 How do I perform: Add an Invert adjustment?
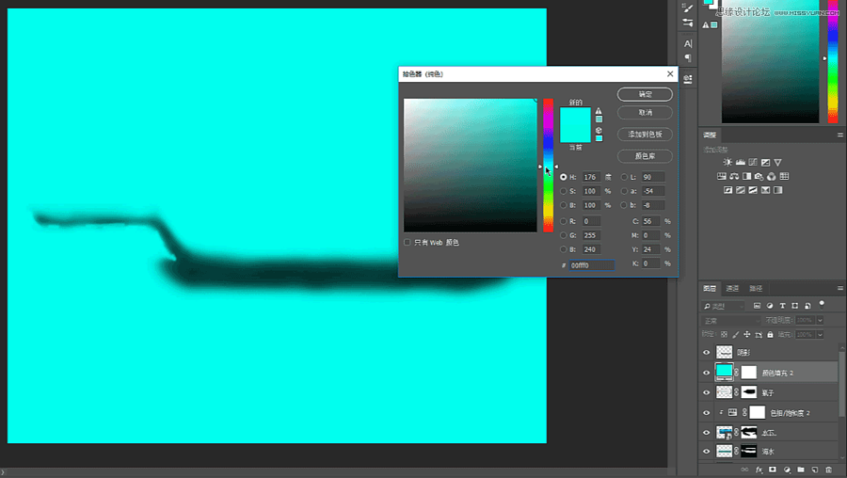click(728, 190)
